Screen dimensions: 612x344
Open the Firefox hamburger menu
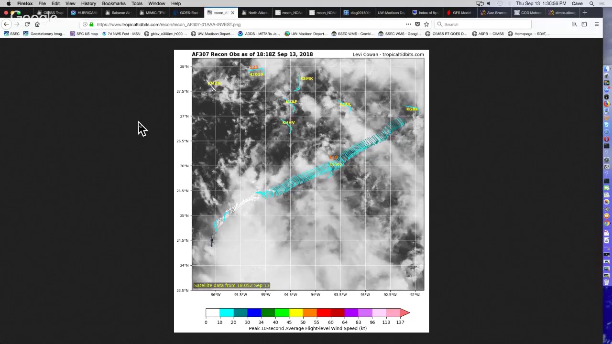click(x=596, y=24)
